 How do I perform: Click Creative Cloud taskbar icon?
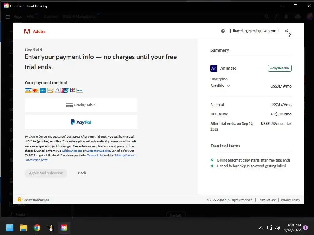[x=64, y=228]
